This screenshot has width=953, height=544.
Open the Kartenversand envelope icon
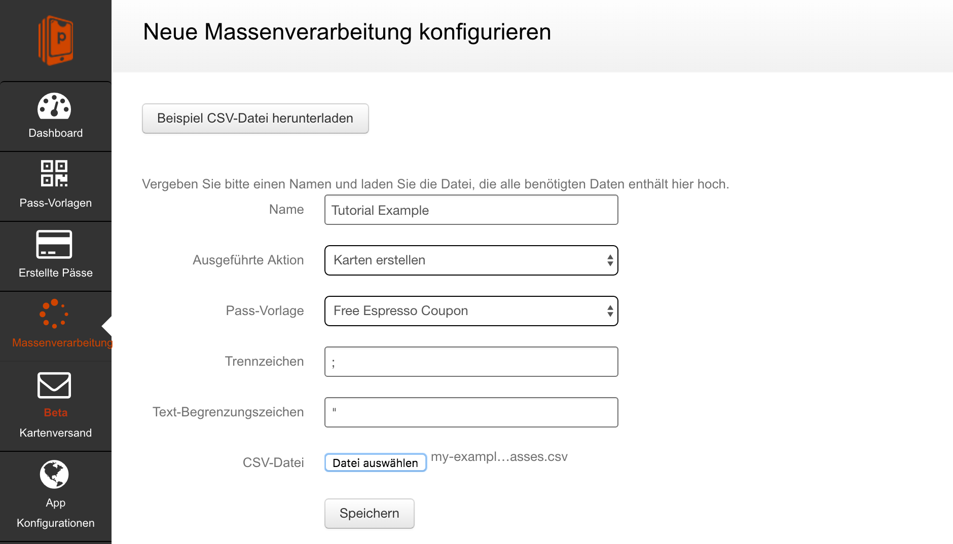tap(54, 385)
